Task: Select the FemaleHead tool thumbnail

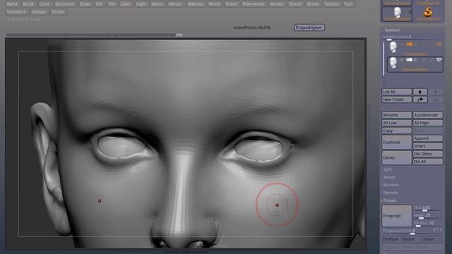Action: 397,13
